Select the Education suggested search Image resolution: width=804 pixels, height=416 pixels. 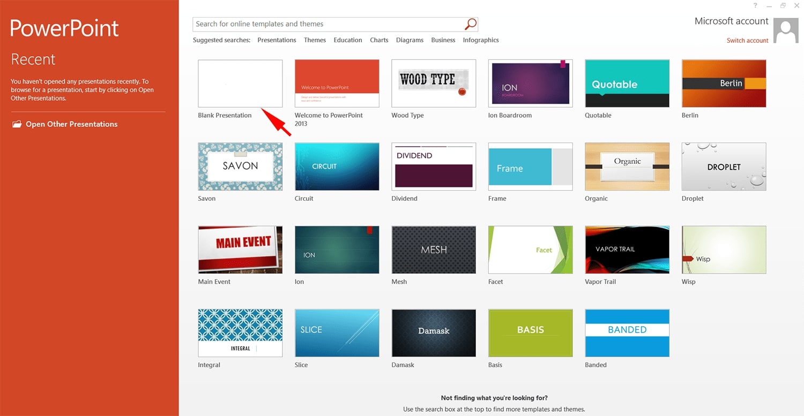click(x=348, y=40)
